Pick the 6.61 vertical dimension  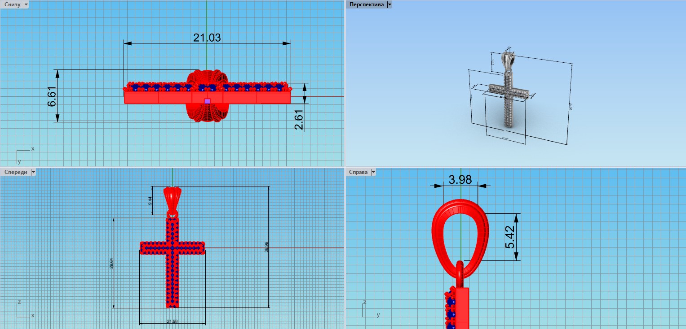[52, 96]
